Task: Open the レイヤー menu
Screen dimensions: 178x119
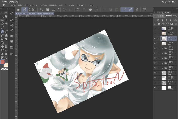Action: click(43, 5)
